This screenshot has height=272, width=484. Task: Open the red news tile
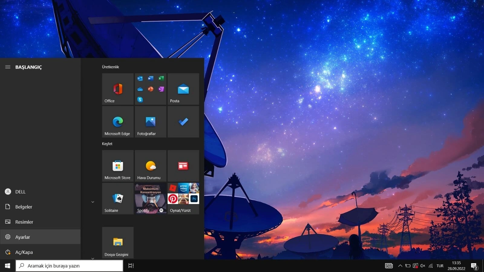click(x=183, y=166)
